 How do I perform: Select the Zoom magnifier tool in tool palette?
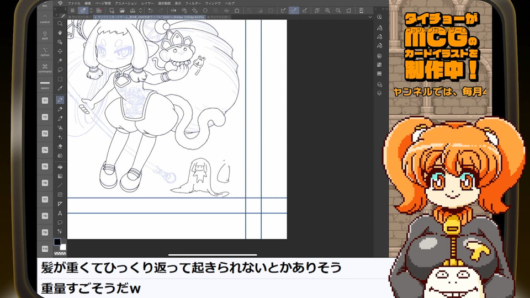tap(60, 24)
